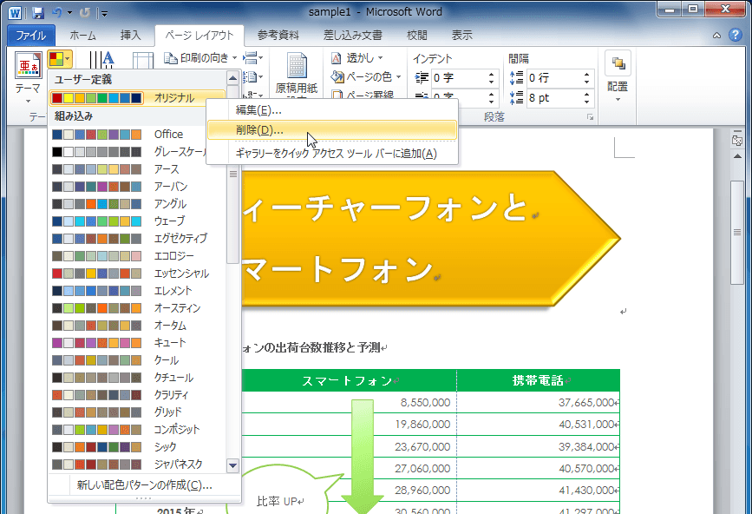
Task: Open the Word application icon menu
Action: [x=16, y=12]
